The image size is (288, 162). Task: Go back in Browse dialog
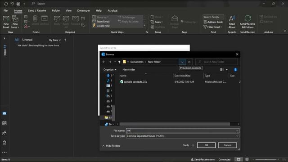[x=104, y=62]
